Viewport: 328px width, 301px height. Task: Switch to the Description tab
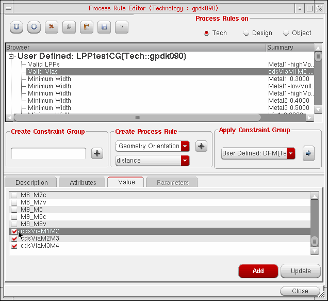[31, 182]
